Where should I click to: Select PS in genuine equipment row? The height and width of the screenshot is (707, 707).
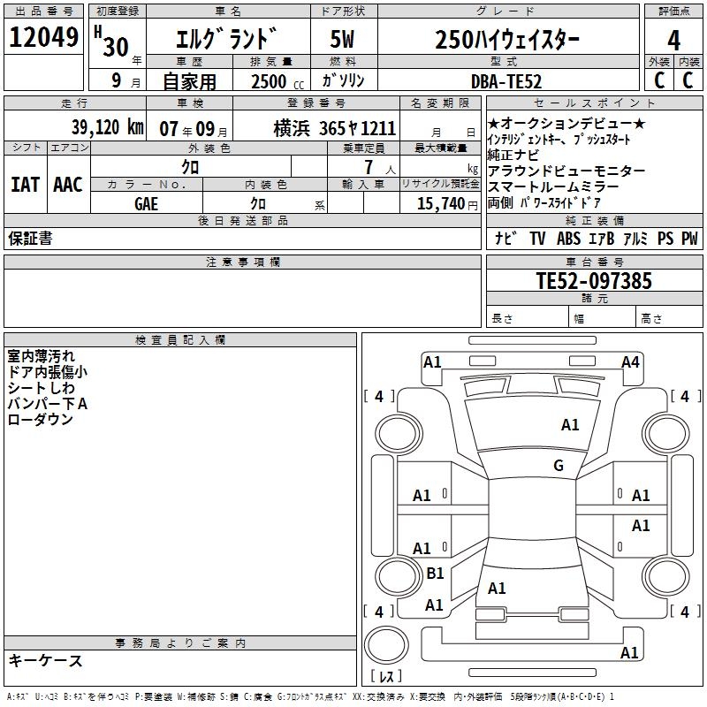click(x=665, y=238)
